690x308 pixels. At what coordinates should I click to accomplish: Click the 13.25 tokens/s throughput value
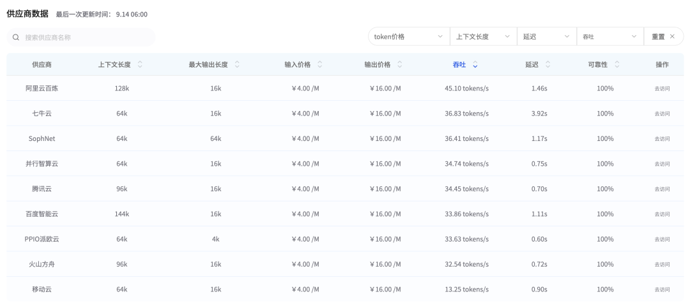click(467, 290)
